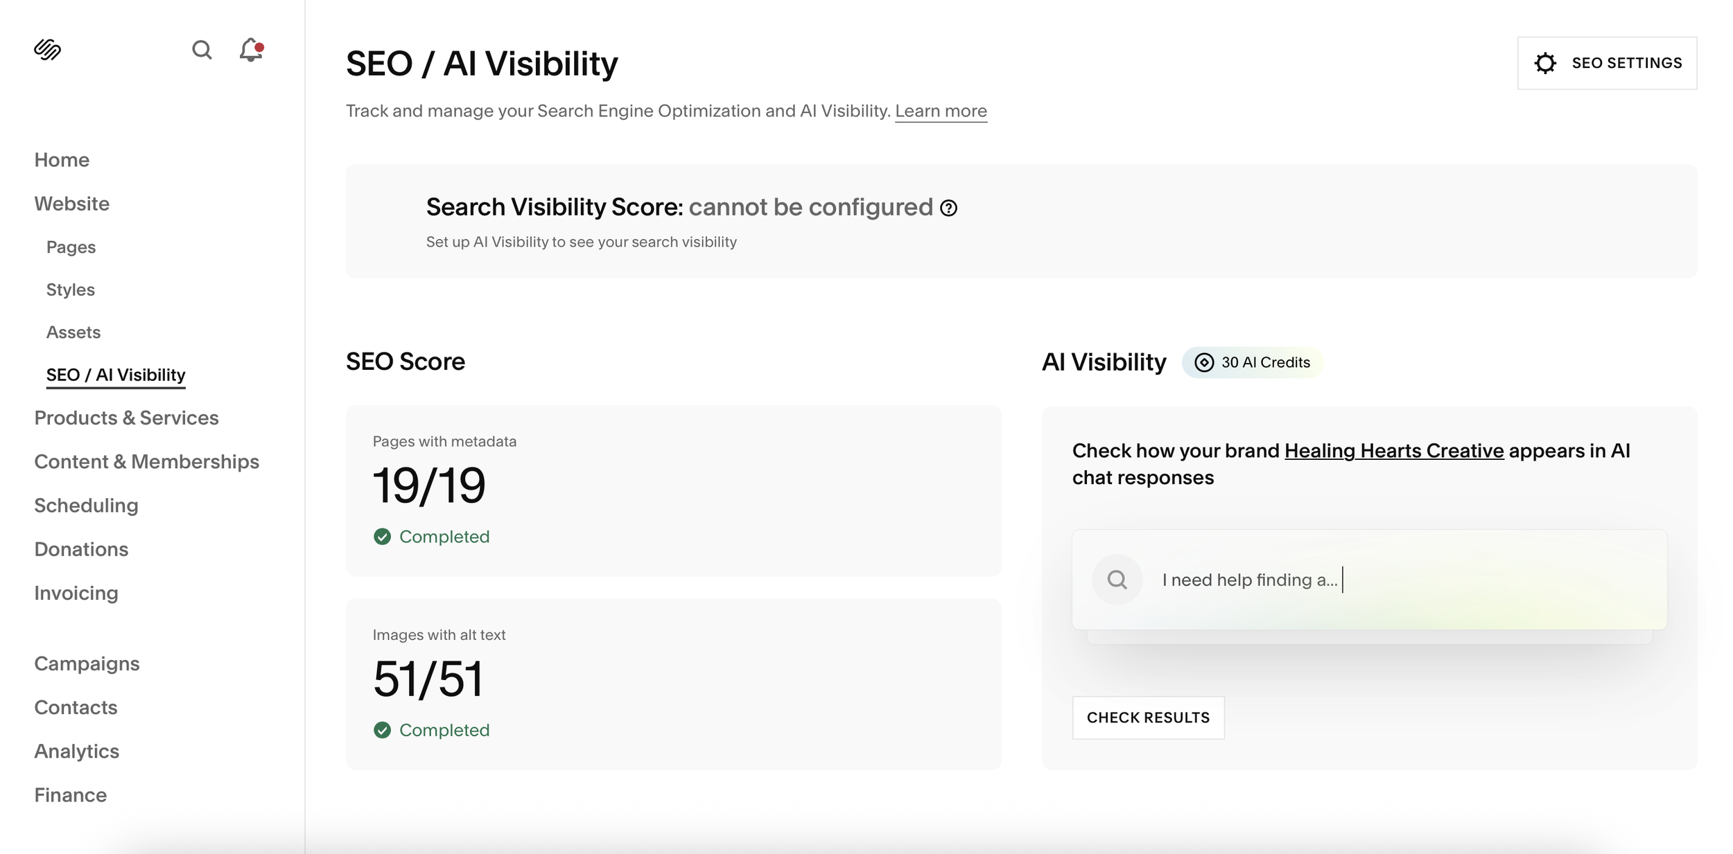1733x854 pixels.
Task: Open Finance in the sidebar
Action: click(x=70, y=795)
